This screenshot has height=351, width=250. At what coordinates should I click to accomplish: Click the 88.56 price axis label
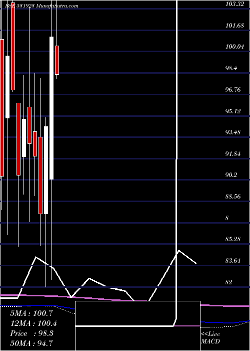click(x=233, y=197)
